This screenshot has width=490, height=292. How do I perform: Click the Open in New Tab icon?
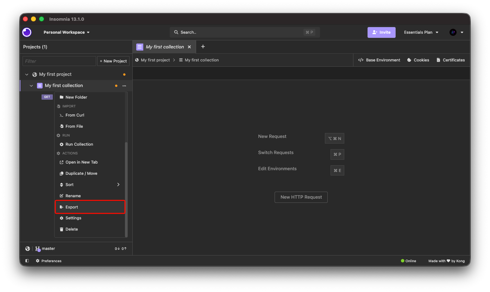tap(62, 162)
